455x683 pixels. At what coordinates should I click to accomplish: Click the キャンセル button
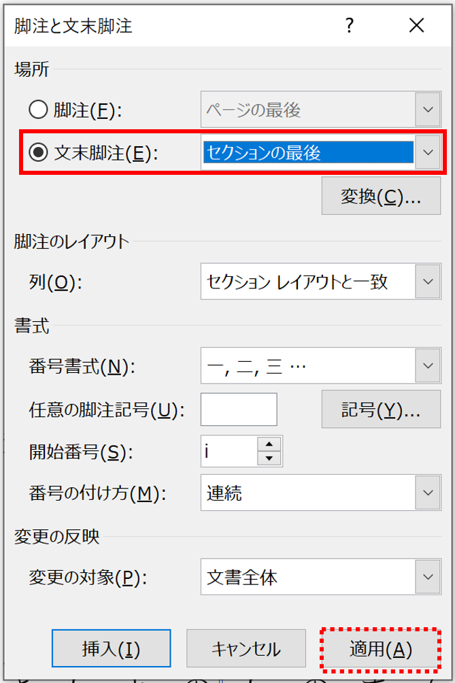[246, 648]
